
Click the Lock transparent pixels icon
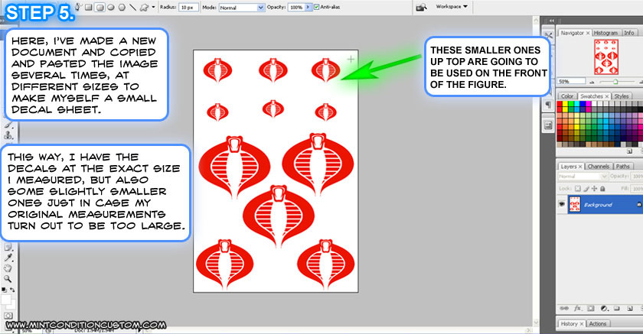click(x=578, y=189)
